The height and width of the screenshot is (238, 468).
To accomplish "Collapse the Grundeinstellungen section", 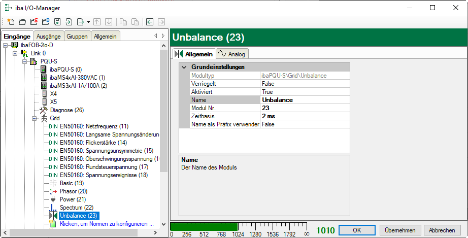I will 184,67.
